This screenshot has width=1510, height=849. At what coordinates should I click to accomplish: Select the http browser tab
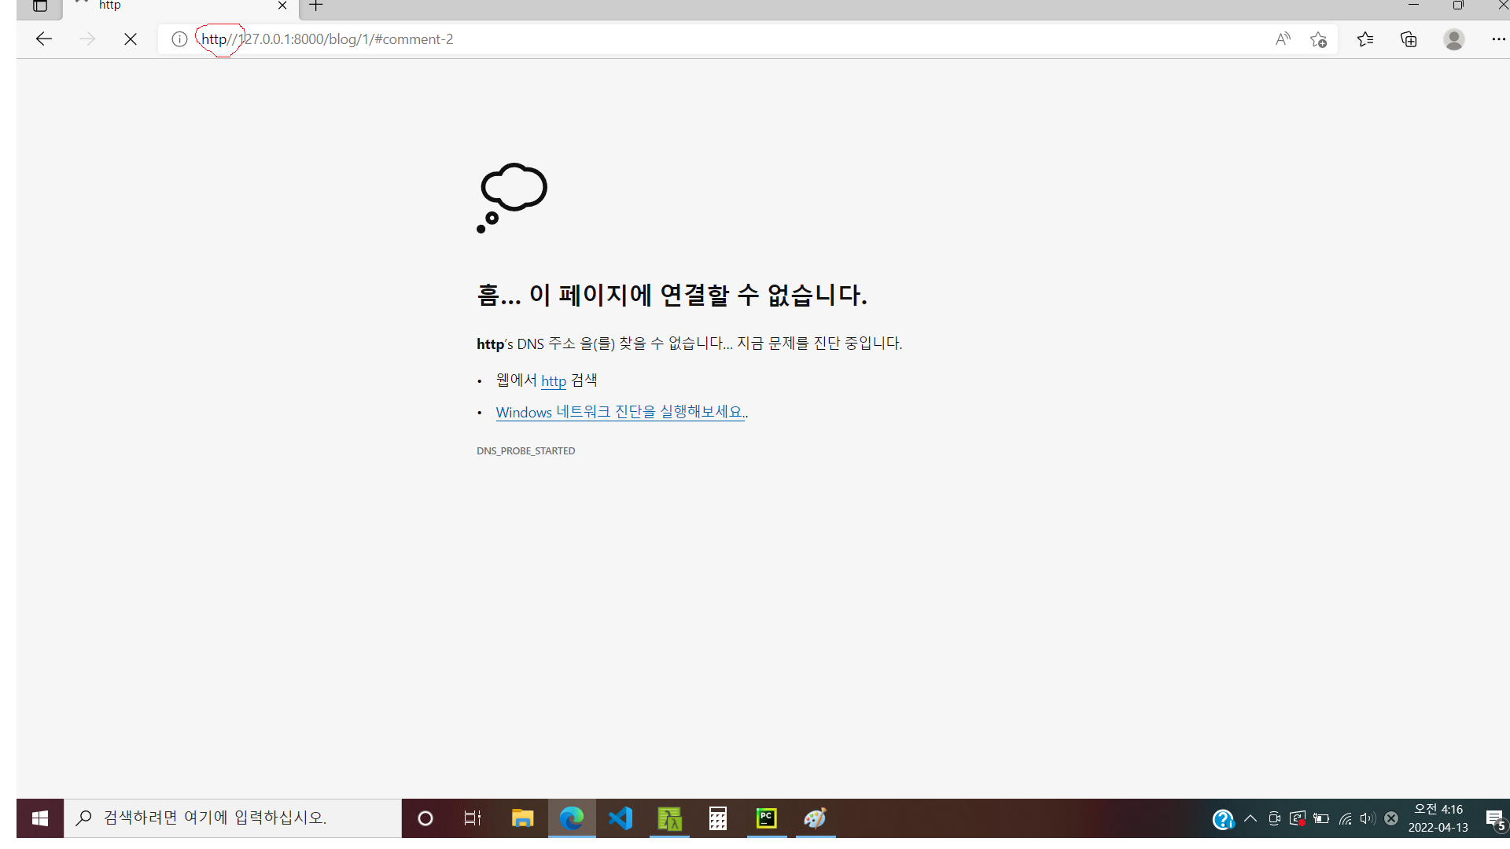[x=181, y=6]
